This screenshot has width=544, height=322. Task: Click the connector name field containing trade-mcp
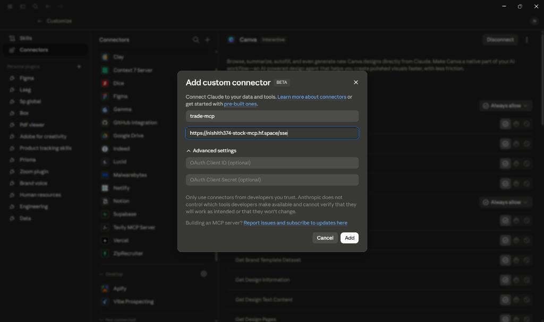(x=272, y=116)
